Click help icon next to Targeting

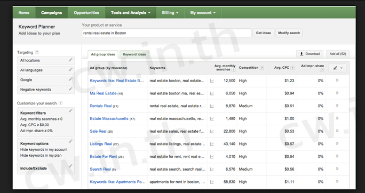(x=37, y=52)
